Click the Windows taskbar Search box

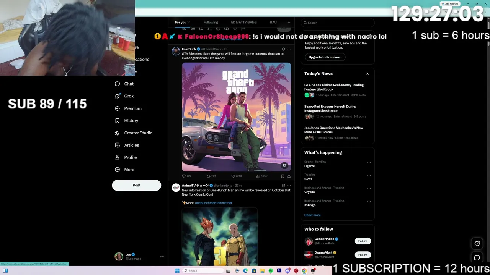pos(203,271)
